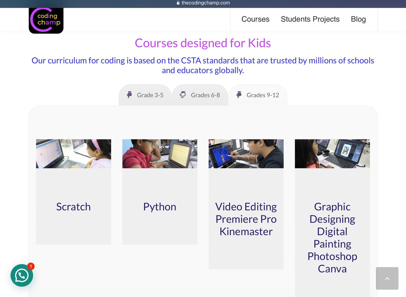
Task: Select the Python course title
Action: tap(160, 207)
